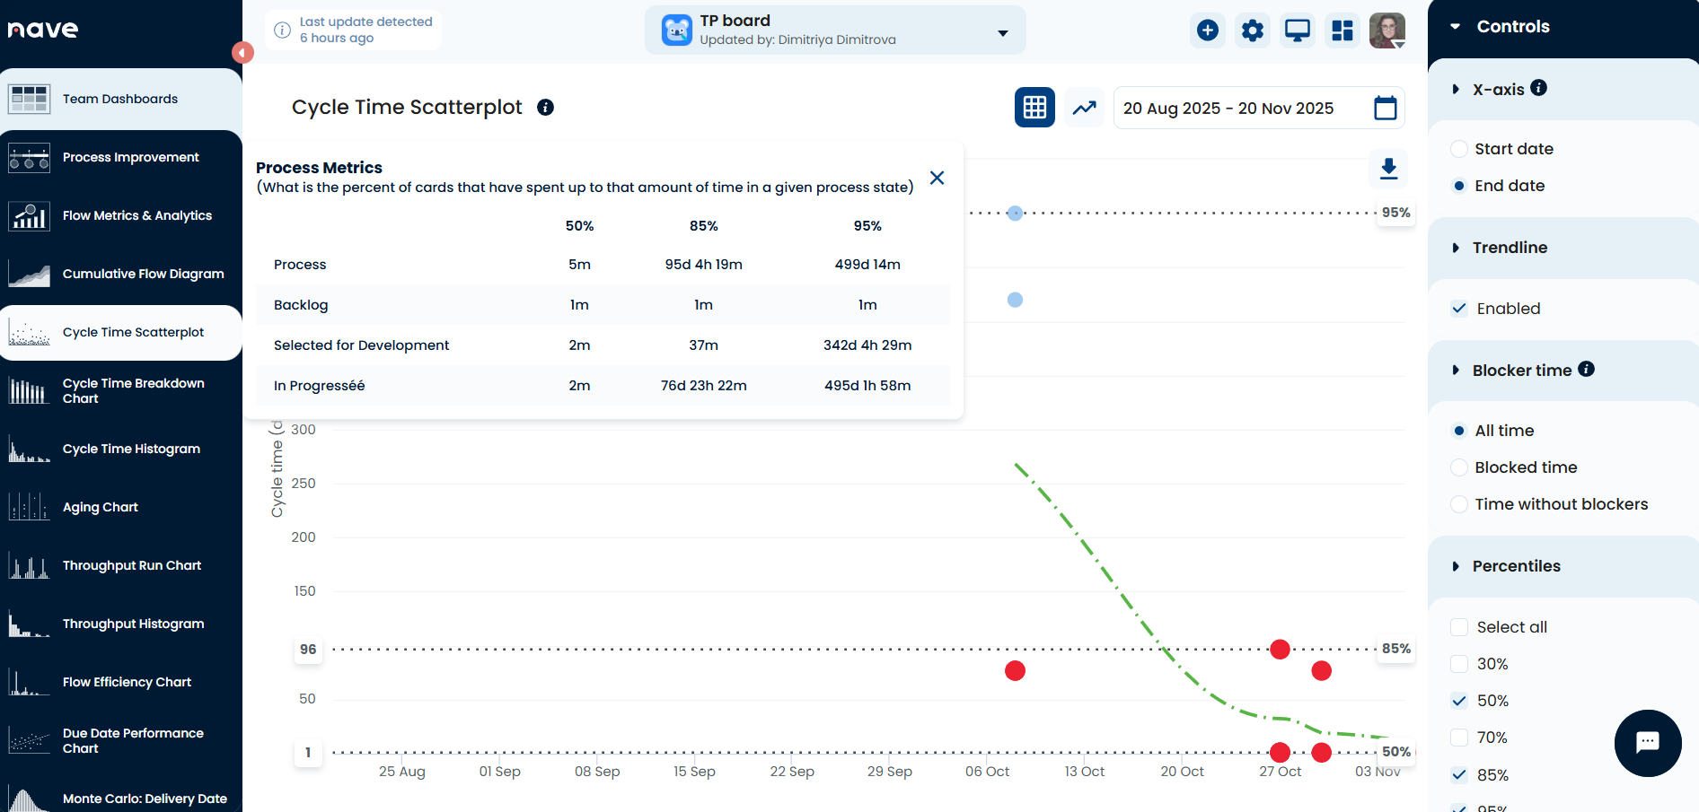Open the Aging Chart view

[x=100, y=507]
